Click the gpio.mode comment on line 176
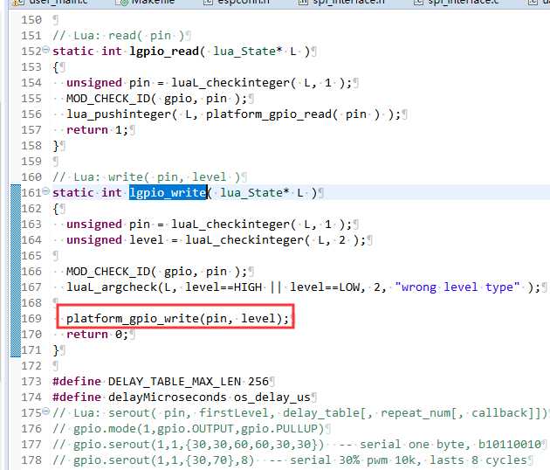Viewport: 550px width, 470px height. click(x=189, y=429)
